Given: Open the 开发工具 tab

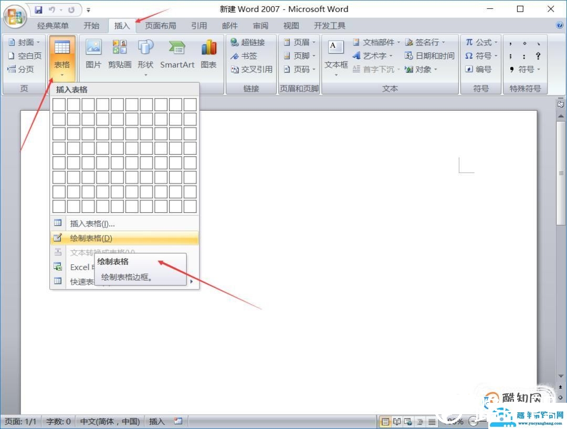Looking at the screenshot, I should click(329, 26).
